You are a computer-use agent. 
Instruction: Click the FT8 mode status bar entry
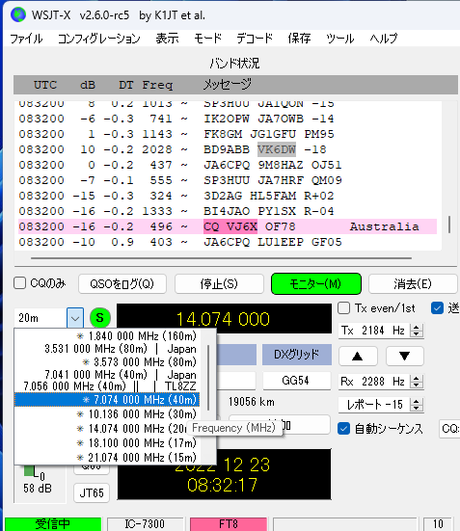click(229, 524)
